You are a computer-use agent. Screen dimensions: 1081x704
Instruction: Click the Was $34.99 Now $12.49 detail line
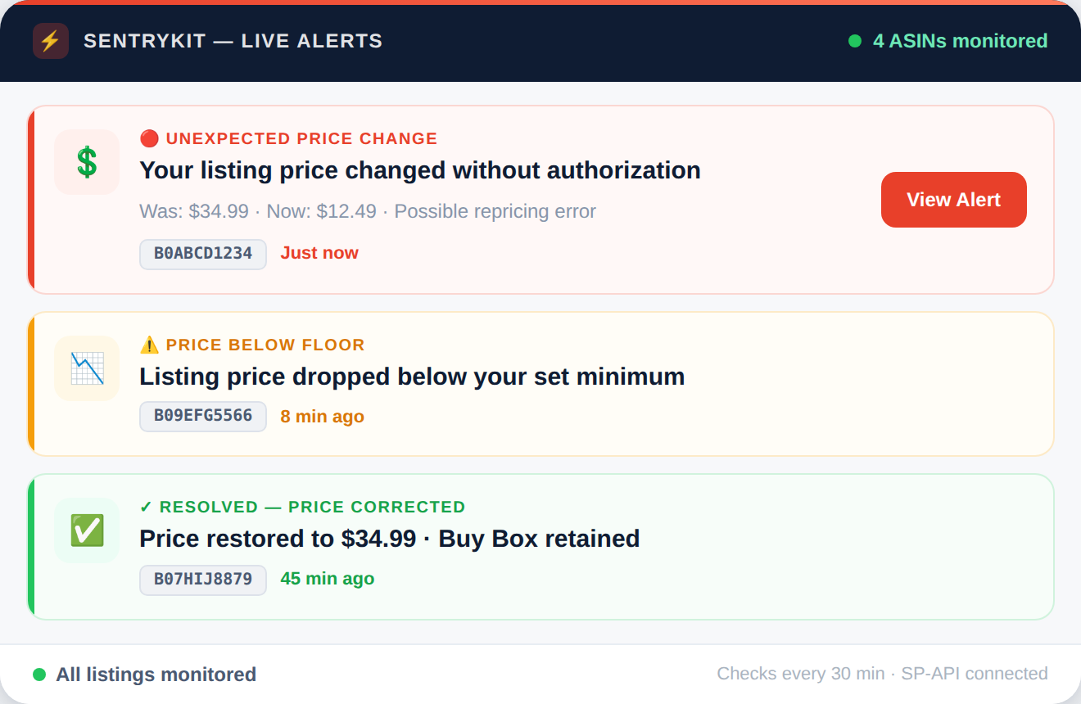367,211
